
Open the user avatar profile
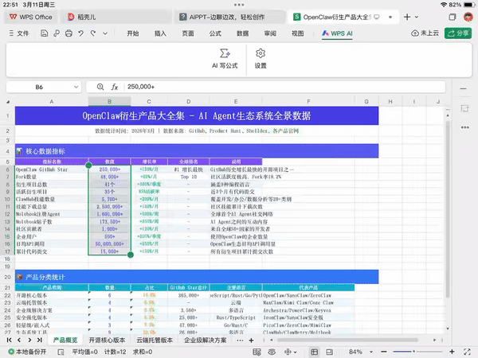coord(468,17)
